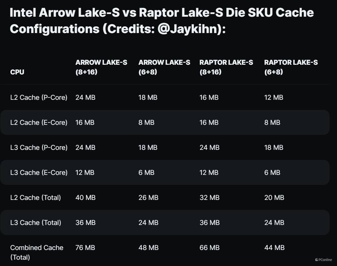Click the 40 MB L2 total value

[85, 198]
